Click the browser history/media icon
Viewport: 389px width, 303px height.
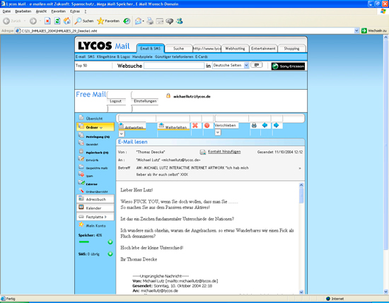click(127, 21)
